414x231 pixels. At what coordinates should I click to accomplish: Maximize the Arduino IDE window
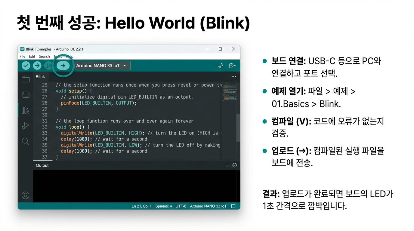220,49
